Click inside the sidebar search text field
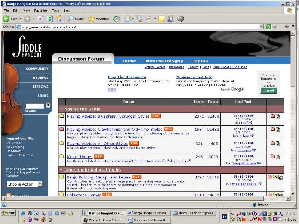The width and height of the screenshot is (299, 224). coord(34,106)
